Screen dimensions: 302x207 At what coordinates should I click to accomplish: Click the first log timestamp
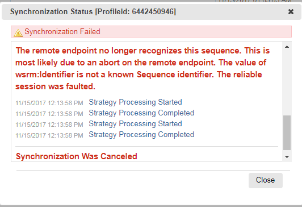(x=49, y=103)
